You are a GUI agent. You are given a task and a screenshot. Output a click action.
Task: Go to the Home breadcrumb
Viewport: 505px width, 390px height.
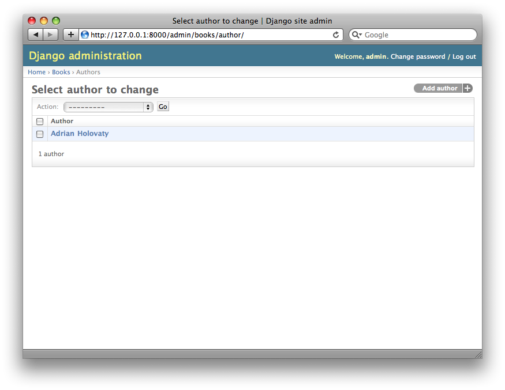(x=36, y=72)
